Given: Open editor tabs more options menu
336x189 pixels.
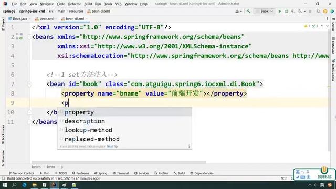Looking at the screenshot, I should [x=327, y=19].
